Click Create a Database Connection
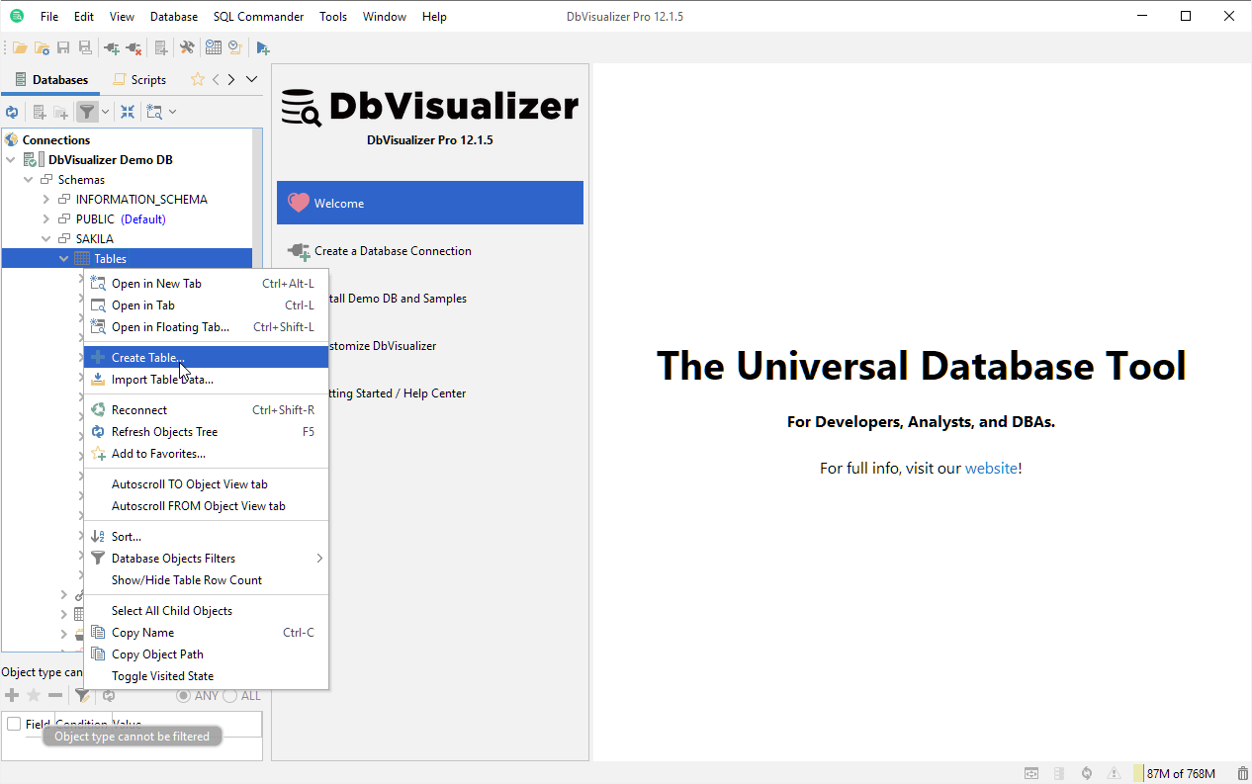Viewport: 1252px width, 784px height. (x=393, y=251)
